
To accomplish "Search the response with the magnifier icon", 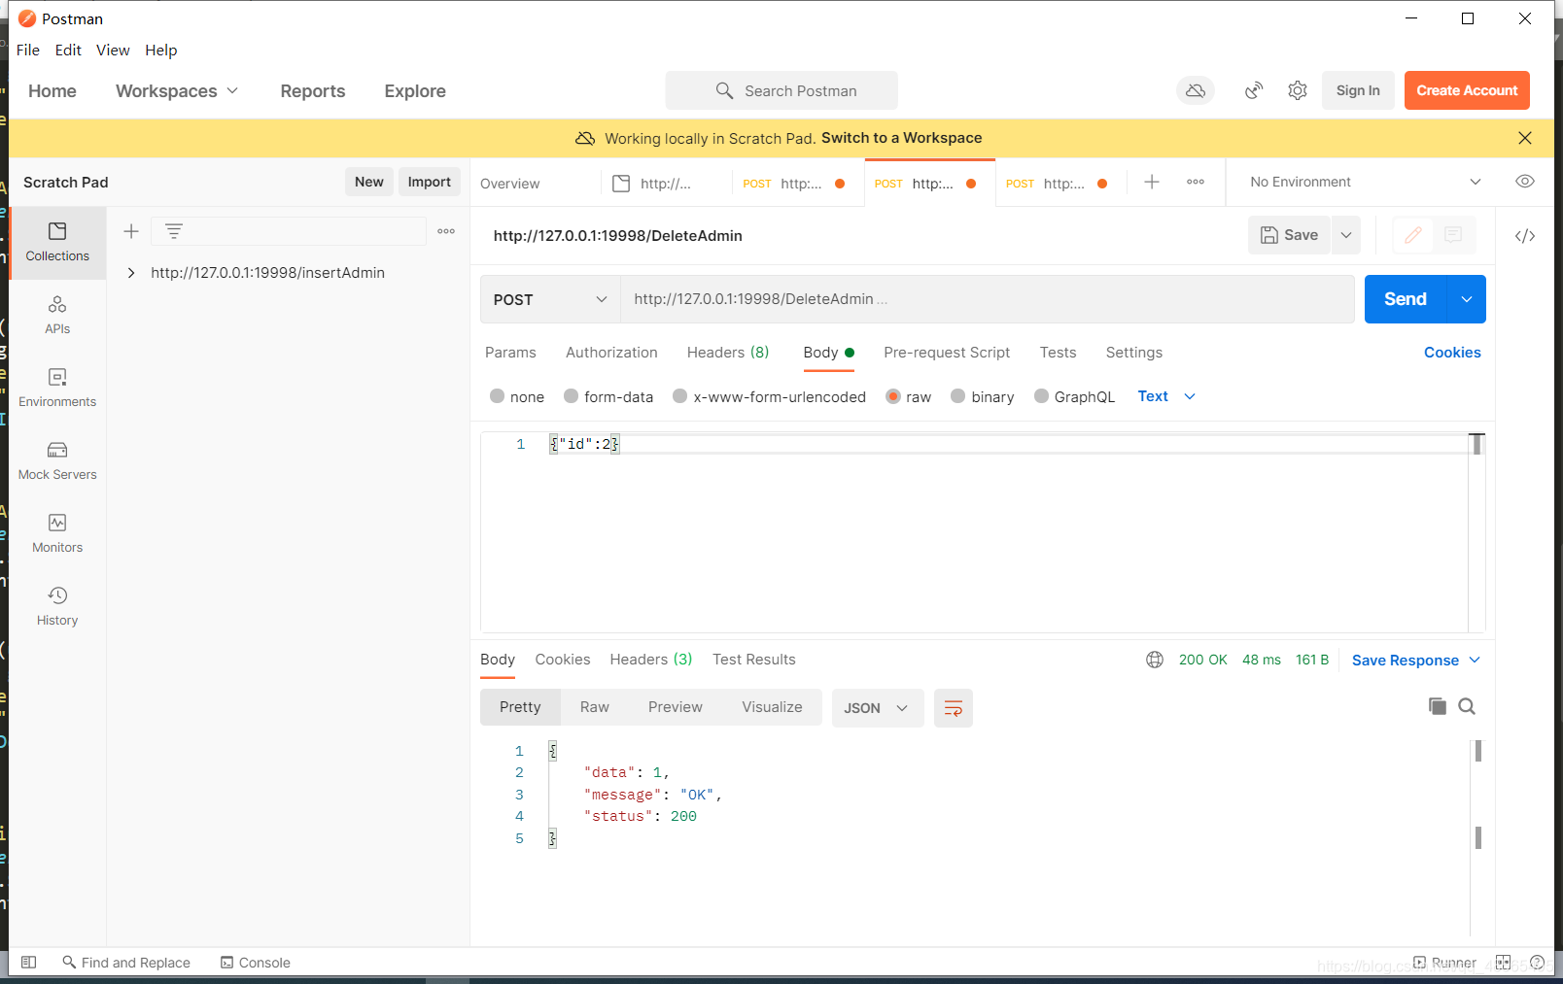I will tap(1467, 706).
